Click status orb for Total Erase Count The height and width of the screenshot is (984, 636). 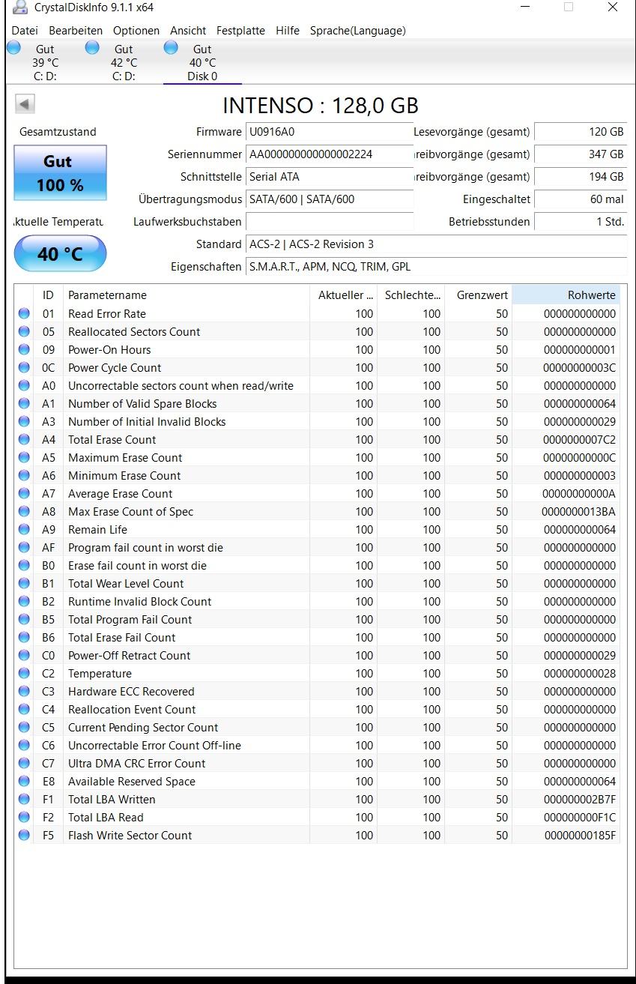click(x=24, y=440)
